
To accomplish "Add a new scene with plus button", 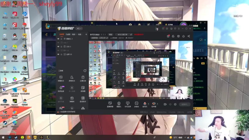I will 86,34.
